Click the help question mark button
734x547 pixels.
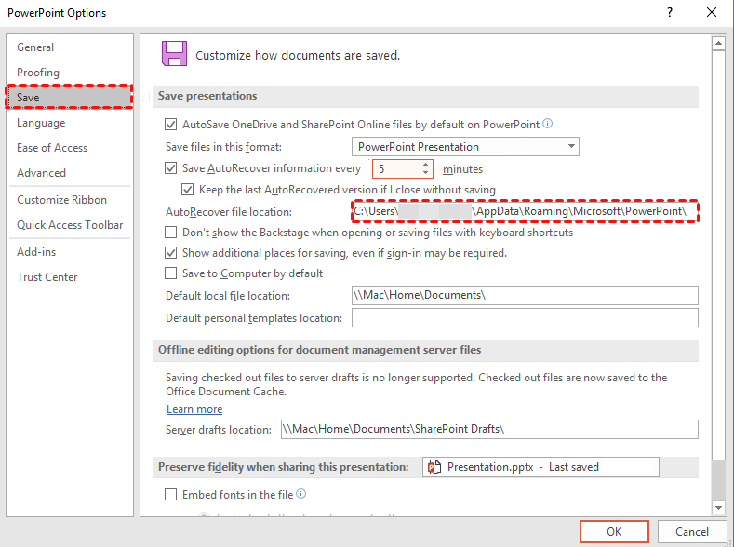(x=670, y=12)
